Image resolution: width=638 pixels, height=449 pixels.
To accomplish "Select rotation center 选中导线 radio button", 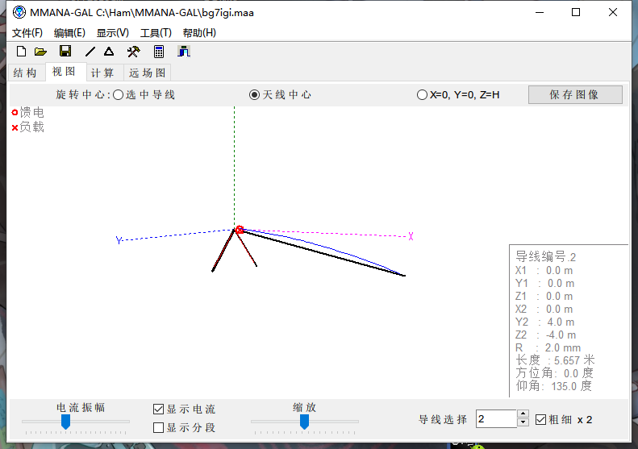I will click(x=118, y=95).
